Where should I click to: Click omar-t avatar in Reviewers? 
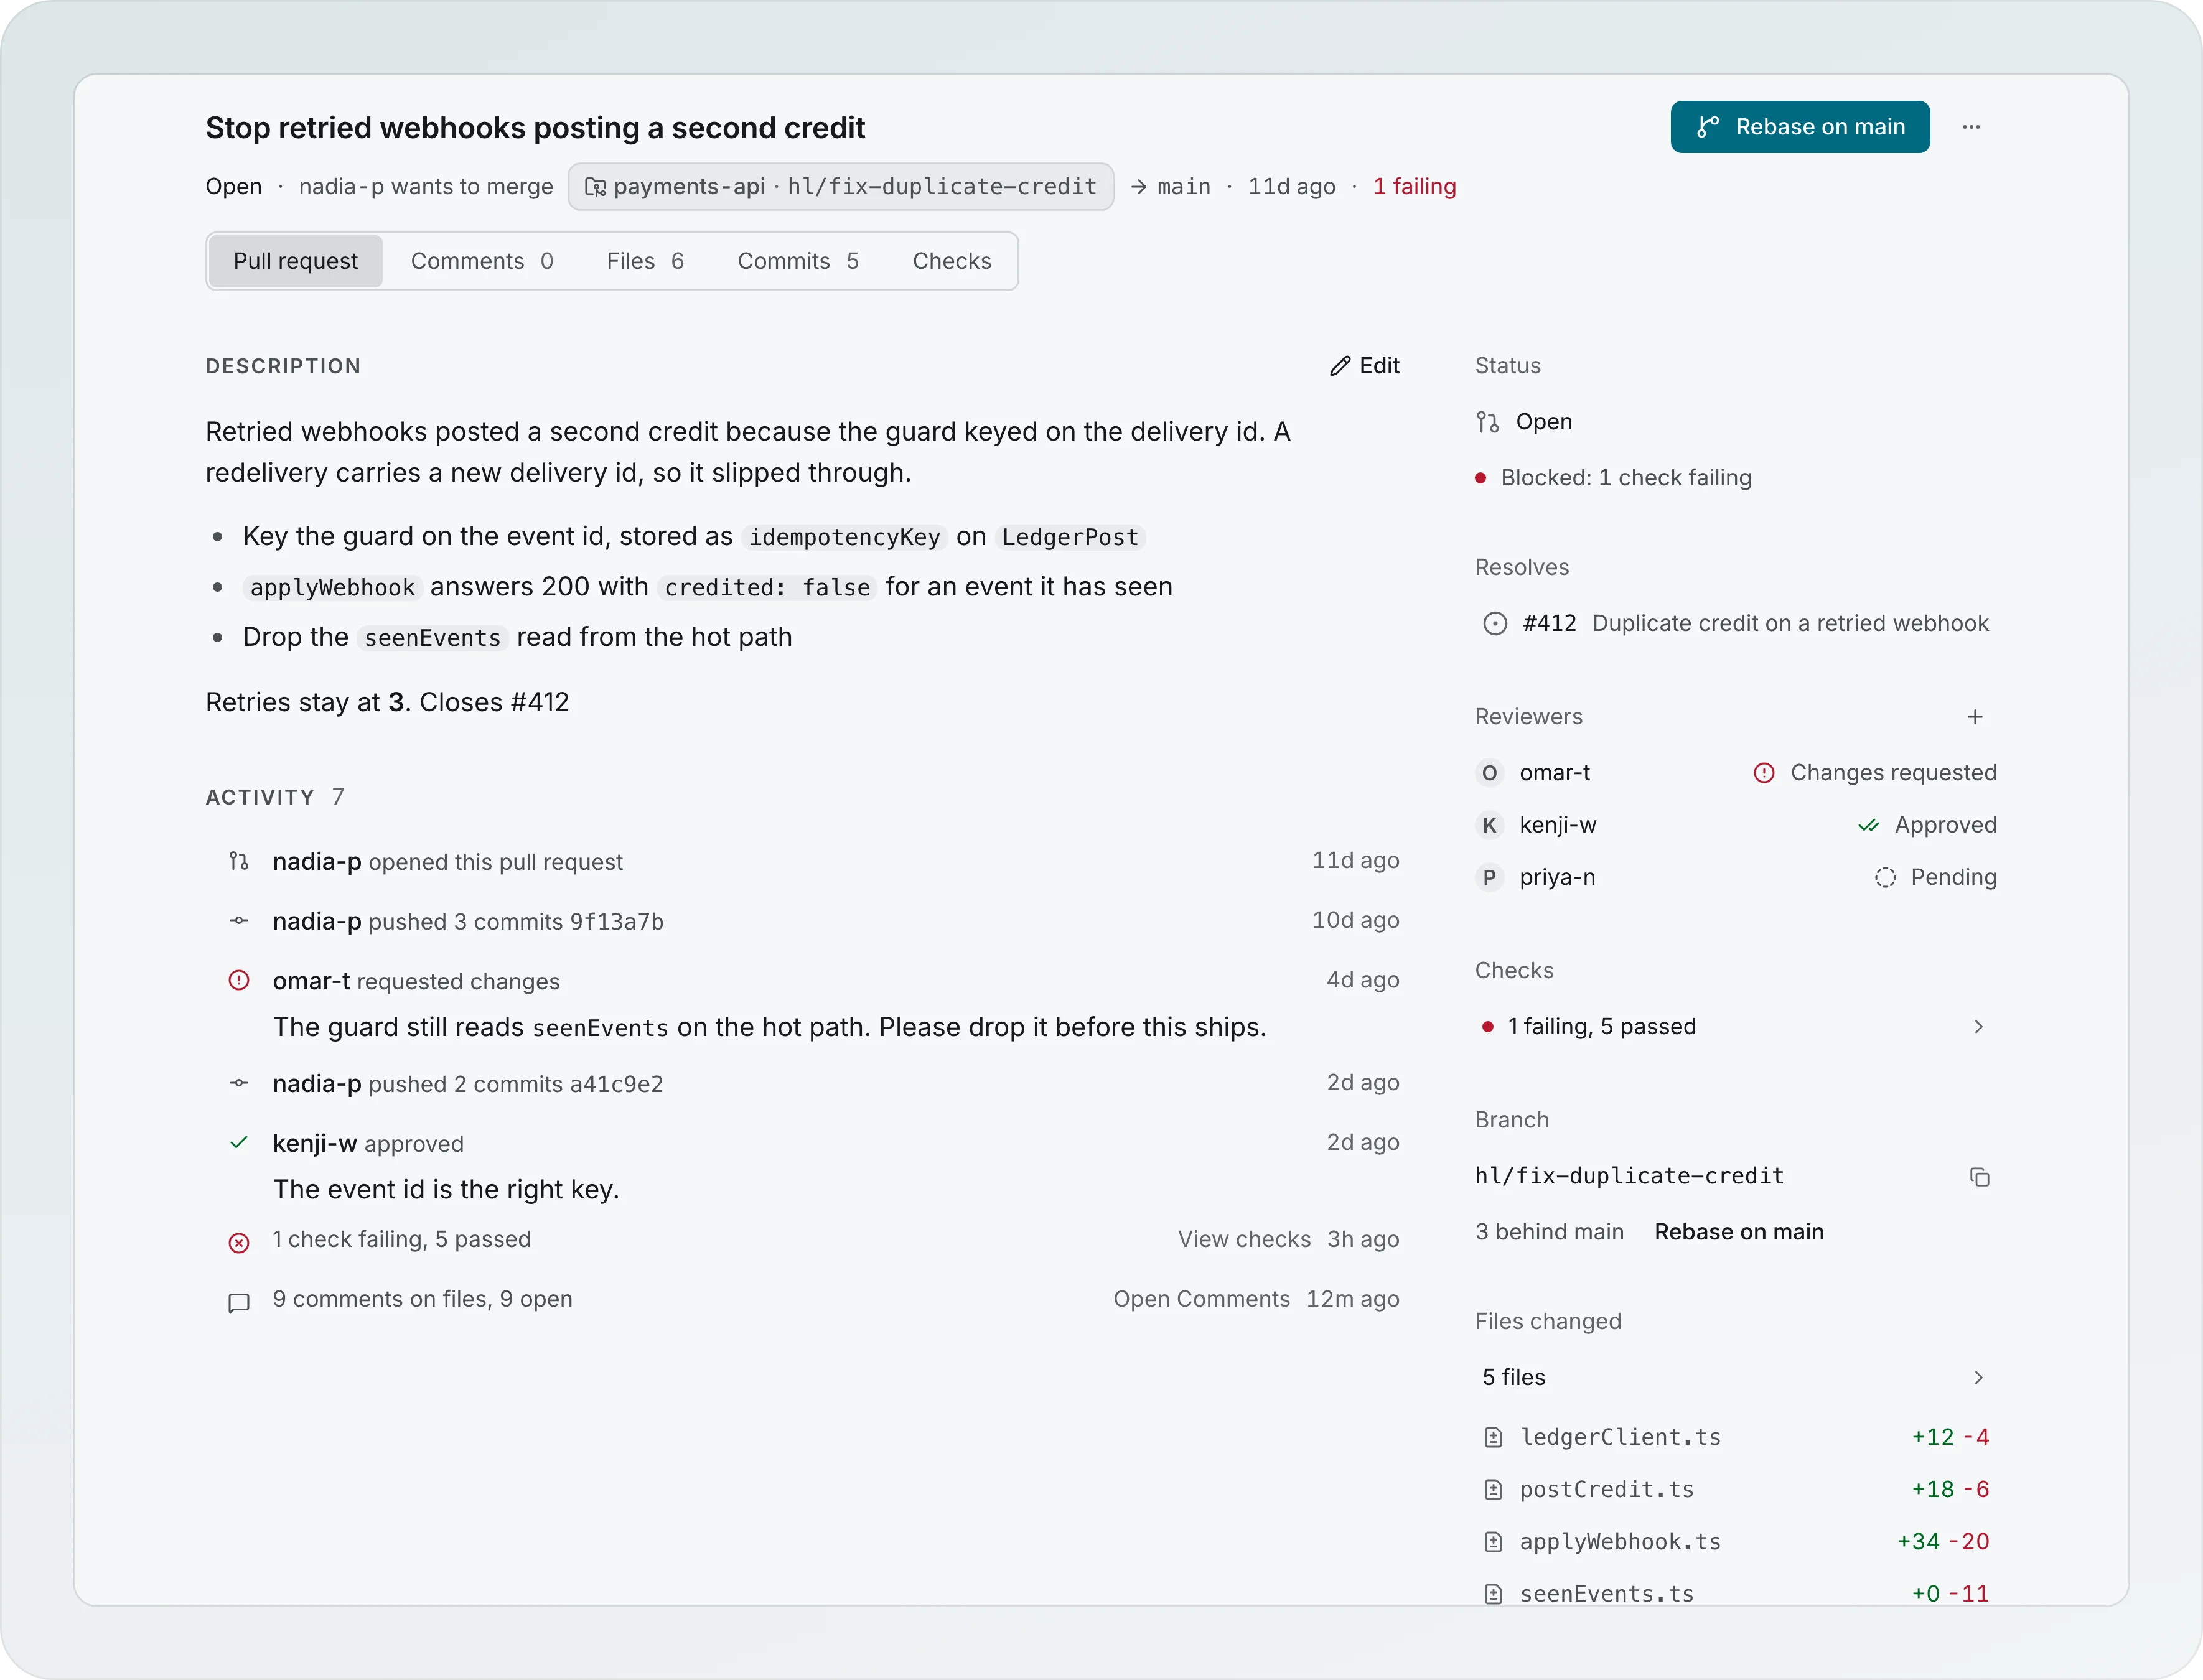1489,773
